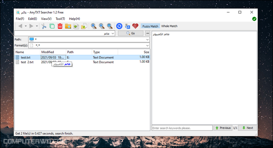Toggle Whole Match mode
The width and height of the screenshot is (273, 148).
(169, 26)
